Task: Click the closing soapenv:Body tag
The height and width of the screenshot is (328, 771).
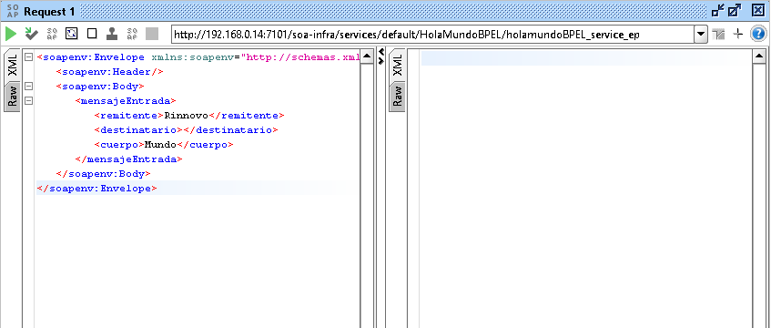Action: (103, 174)
